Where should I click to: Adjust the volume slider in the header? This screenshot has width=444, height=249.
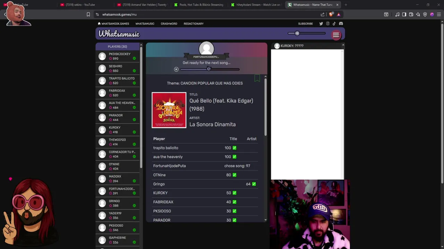[x=307, y=34]
